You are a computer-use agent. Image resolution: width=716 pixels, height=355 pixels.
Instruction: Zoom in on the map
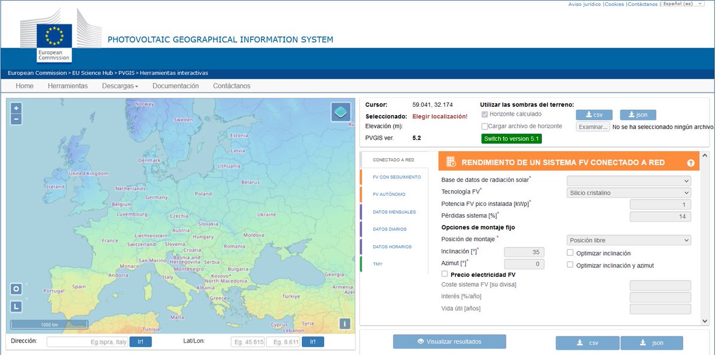coord(16,109)
